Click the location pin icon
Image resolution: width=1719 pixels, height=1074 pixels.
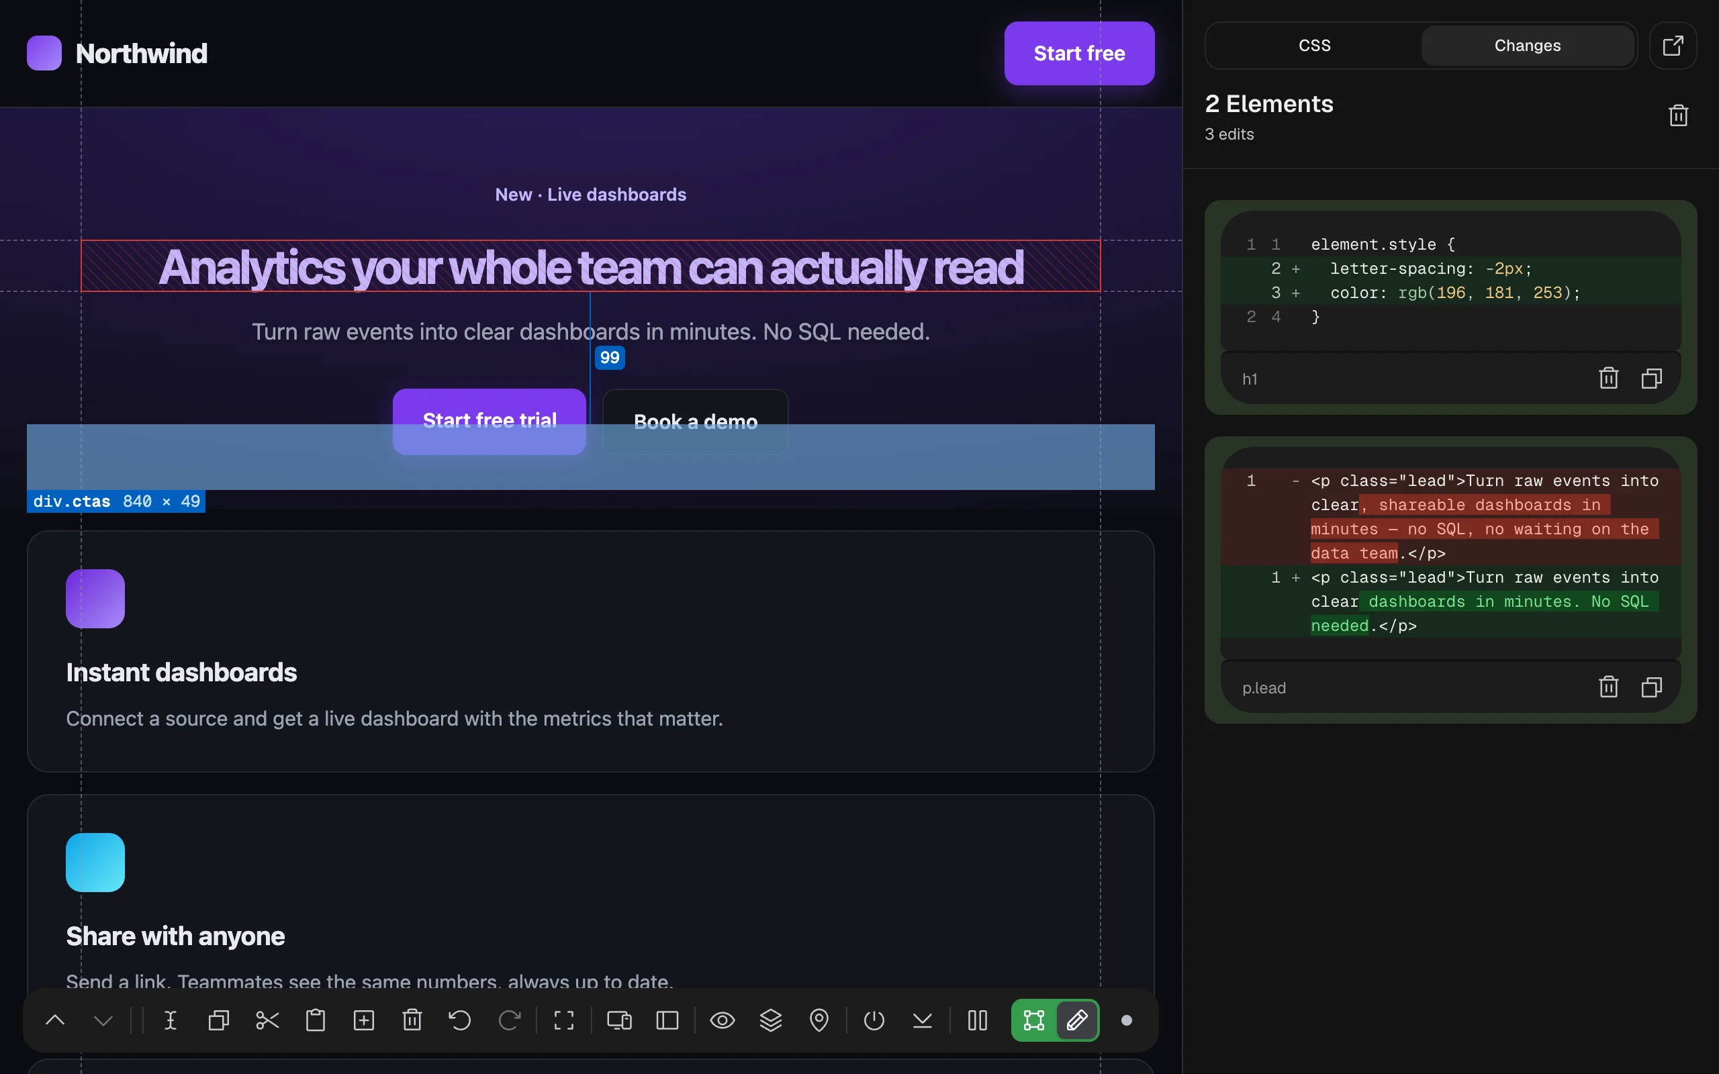[x=819, y=1021]
